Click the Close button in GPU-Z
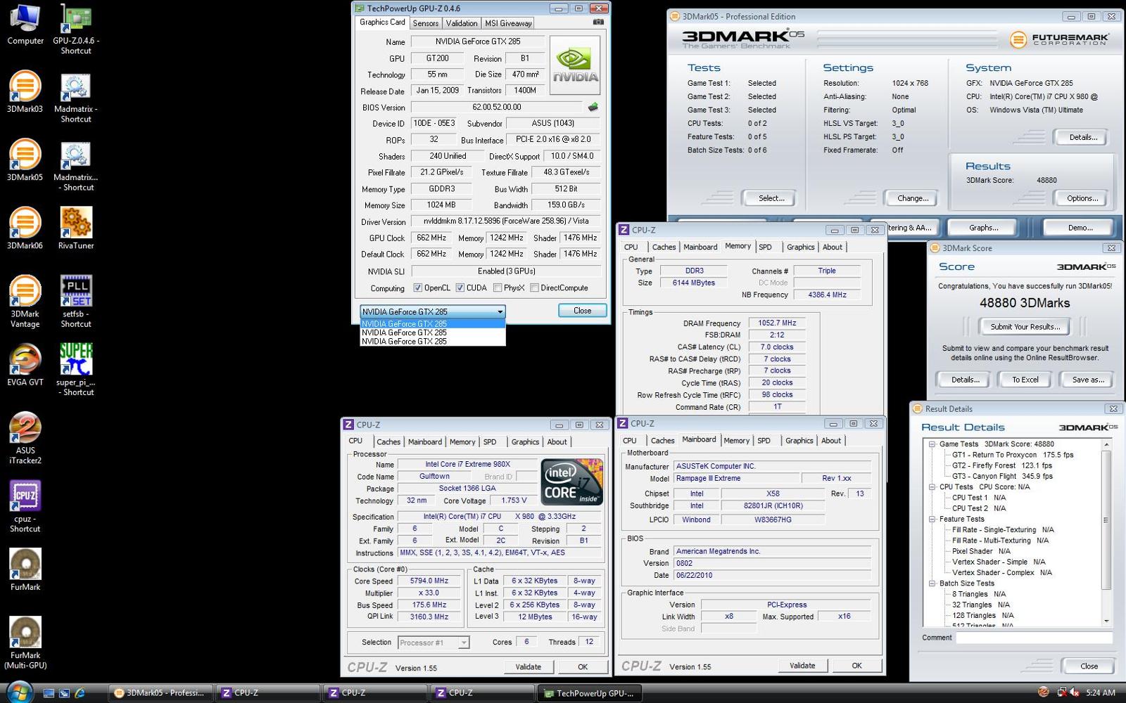Viewport: 1126px width, 703px height. click(582, 311)
